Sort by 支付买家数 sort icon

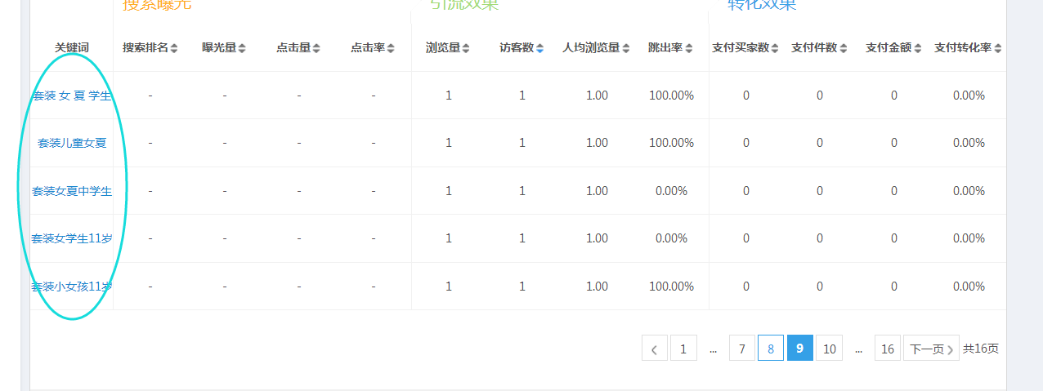coord(775,48)
